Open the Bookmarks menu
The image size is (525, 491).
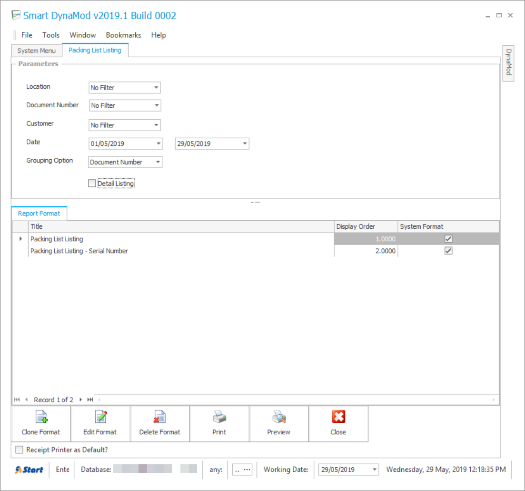[x=124, y=35]
